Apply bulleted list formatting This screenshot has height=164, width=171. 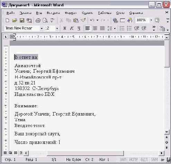(129, 28)
